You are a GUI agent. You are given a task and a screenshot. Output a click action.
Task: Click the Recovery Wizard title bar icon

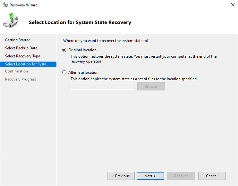pos(5,5)
